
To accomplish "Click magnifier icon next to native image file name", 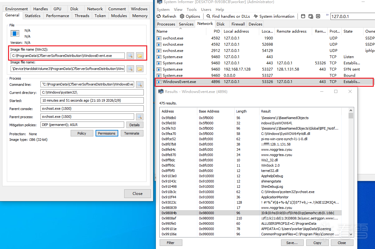I will tap(130, 69).
